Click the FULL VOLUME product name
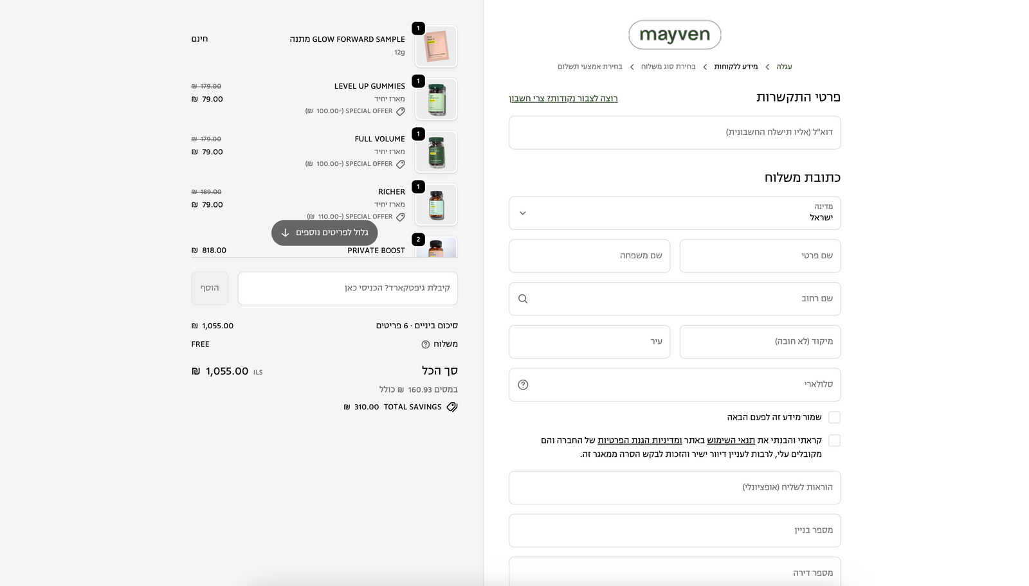This screenshot has height=586, width=1029. pyautogui.click(x=380, y=139)
